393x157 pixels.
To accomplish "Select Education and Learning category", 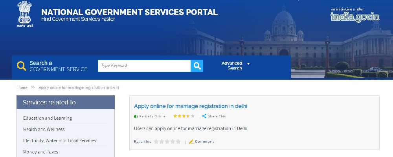I will point(48,118).
